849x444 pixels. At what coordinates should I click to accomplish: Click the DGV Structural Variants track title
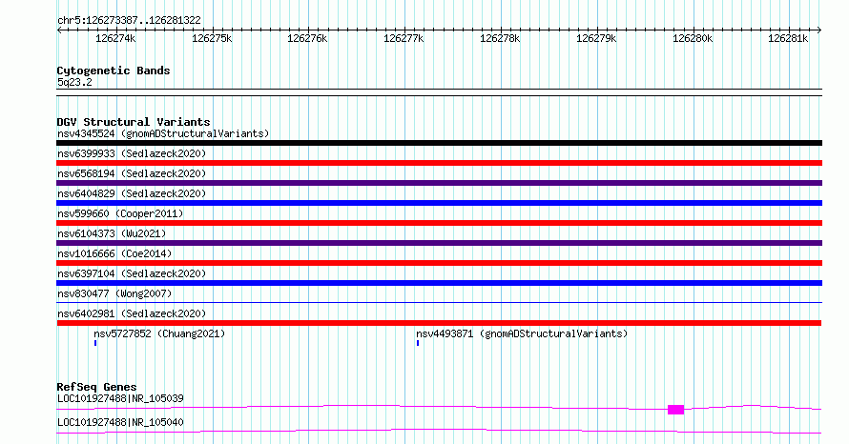(134, 122)
